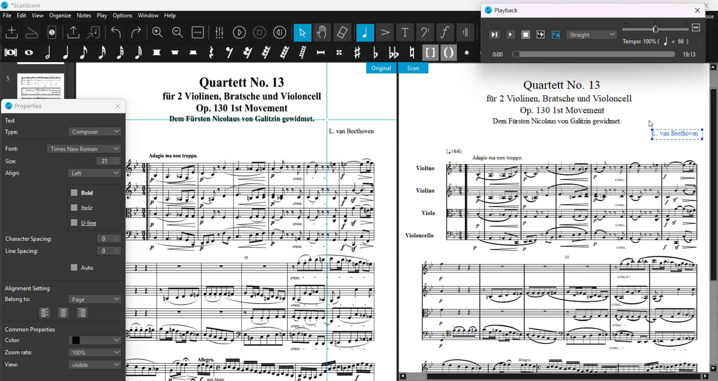The width and height of the screenshot is (718, 381).
Task: Start playback in the Playback window
Action: coord(510,34)
